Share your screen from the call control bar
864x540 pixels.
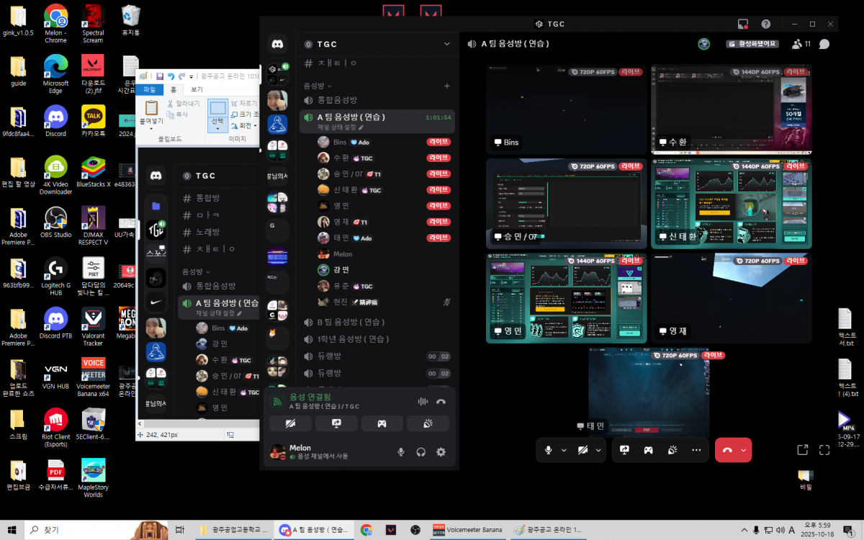pyautogui.click(x=624, y=450)
